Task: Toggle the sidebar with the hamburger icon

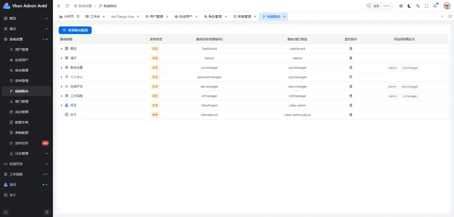Action: pos(59,6)
